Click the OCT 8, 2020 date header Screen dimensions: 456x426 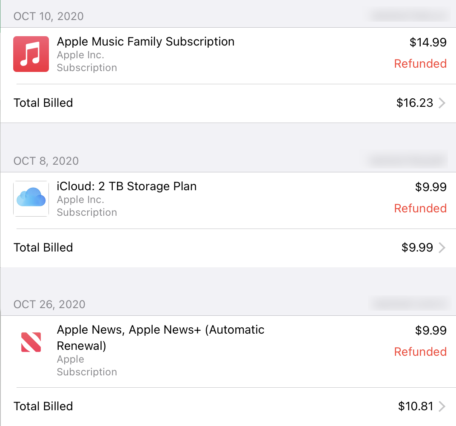pyautogui.click(x=46, y=161)
